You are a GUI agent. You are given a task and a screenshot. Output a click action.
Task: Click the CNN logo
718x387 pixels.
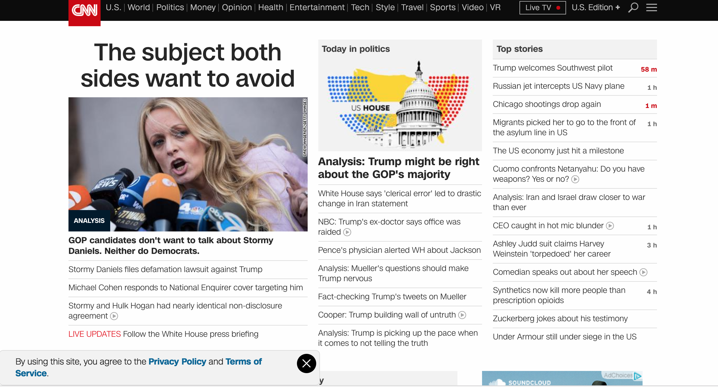[x=85, y=11]
